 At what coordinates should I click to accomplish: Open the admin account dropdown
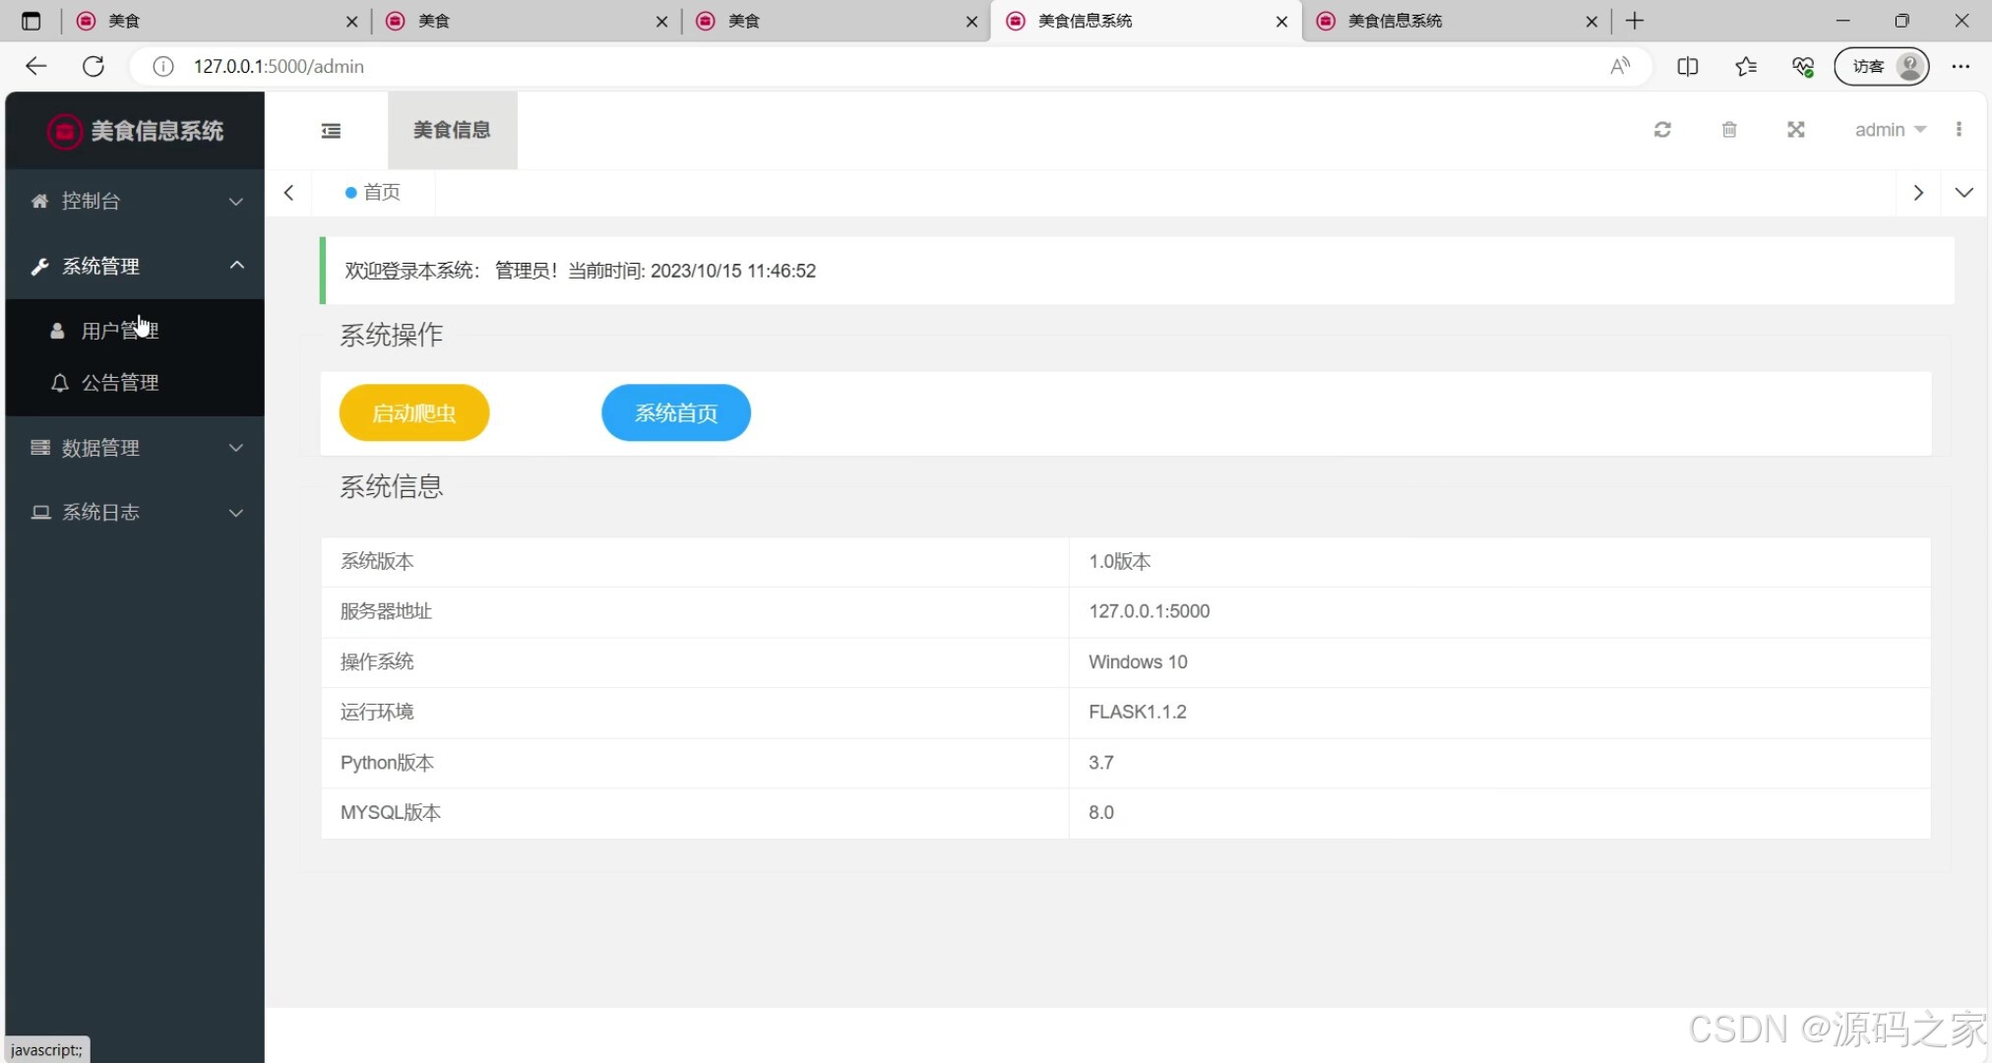1889,129
